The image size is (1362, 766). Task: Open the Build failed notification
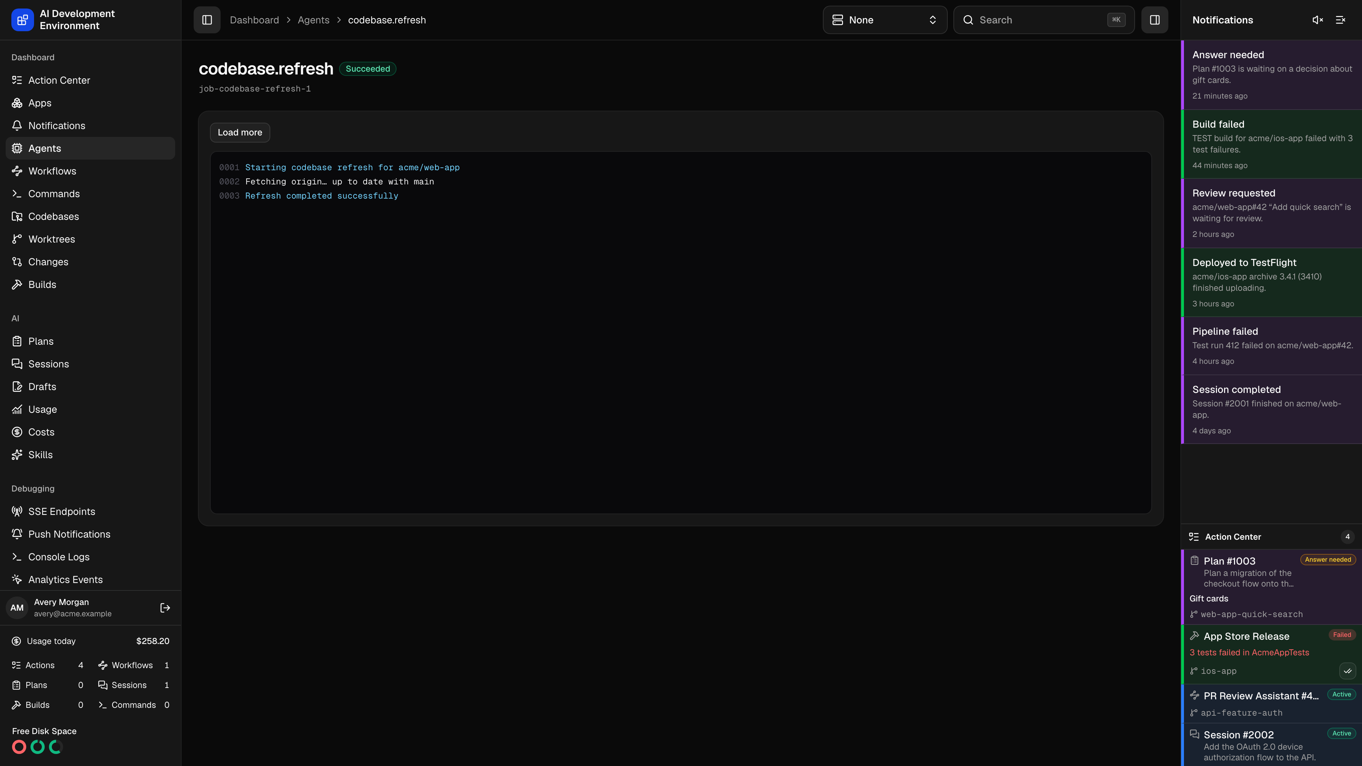point(1271,144)
